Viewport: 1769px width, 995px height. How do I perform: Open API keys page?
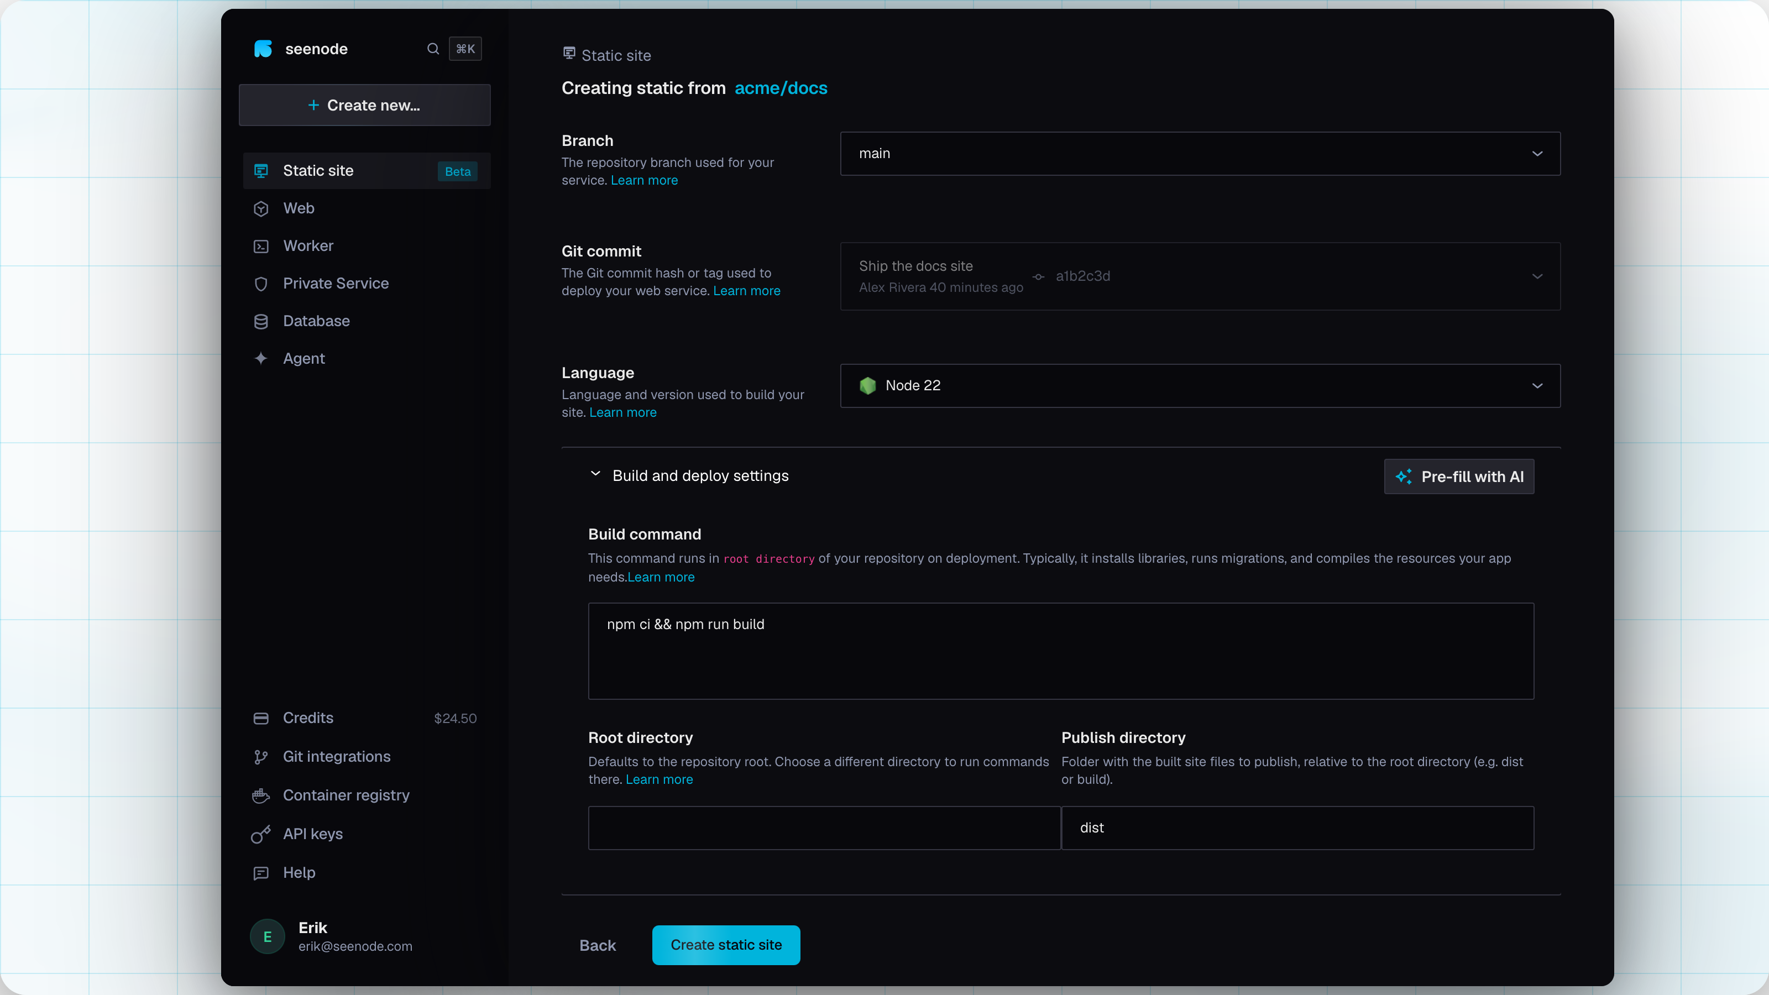click(x=367, y=834)
